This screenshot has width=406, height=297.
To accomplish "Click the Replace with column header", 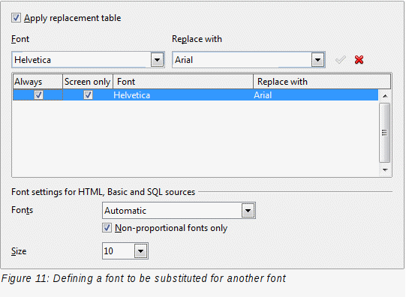I will [x=322, y=82].
